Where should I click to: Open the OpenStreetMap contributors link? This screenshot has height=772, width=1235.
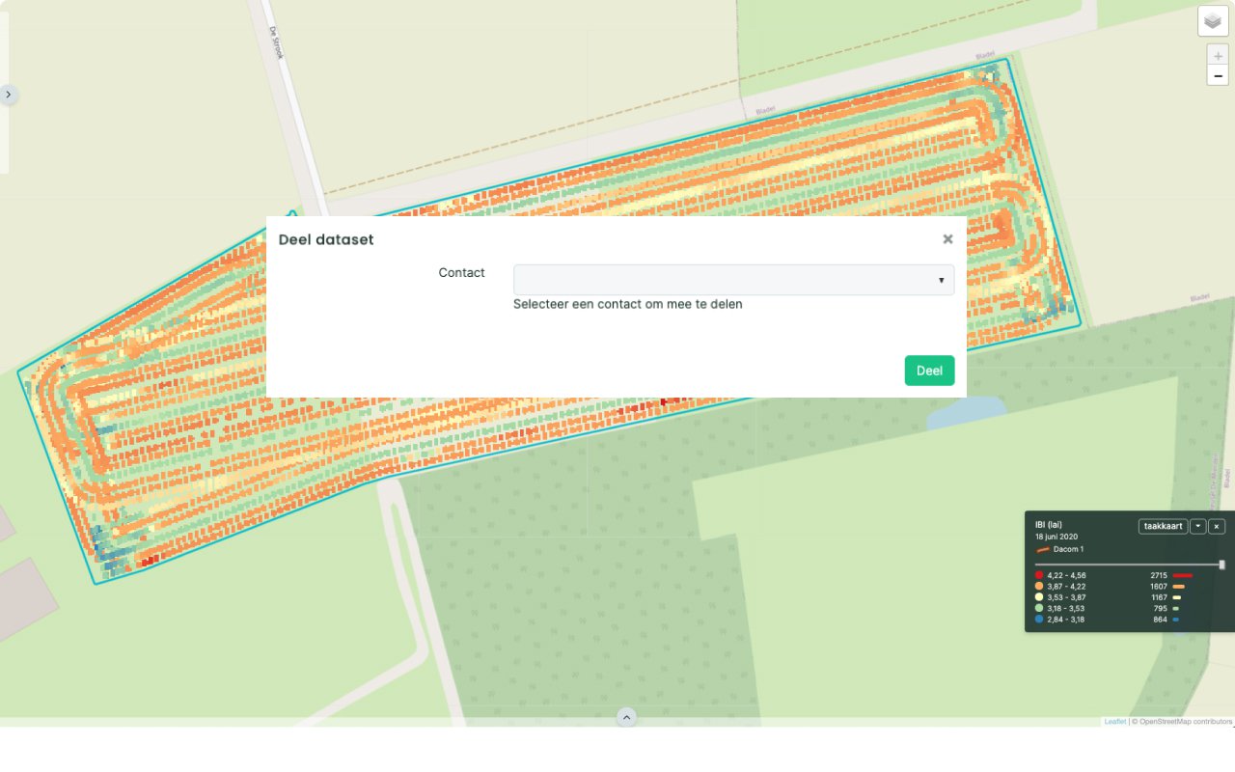click(1186, 722)
